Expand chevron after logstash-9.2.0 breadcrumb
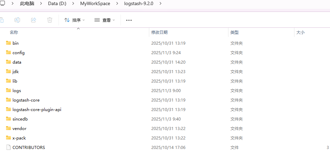Image resolution: width=330 pixels, height=152 pixels. coord(160,4)
